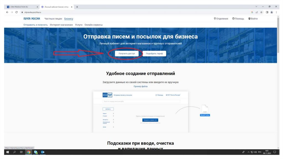Open Outlook from the taskbar
Screen dimensions: 283x159
pyautogui.click(x=43, y=152)
